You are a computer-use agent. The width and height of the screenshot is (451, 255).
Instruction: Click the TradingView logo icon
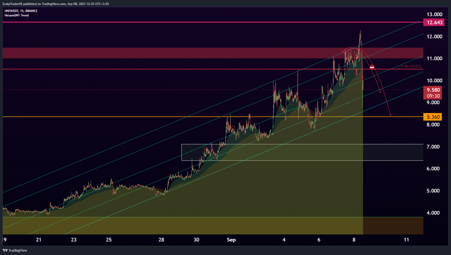click(5, 250)
